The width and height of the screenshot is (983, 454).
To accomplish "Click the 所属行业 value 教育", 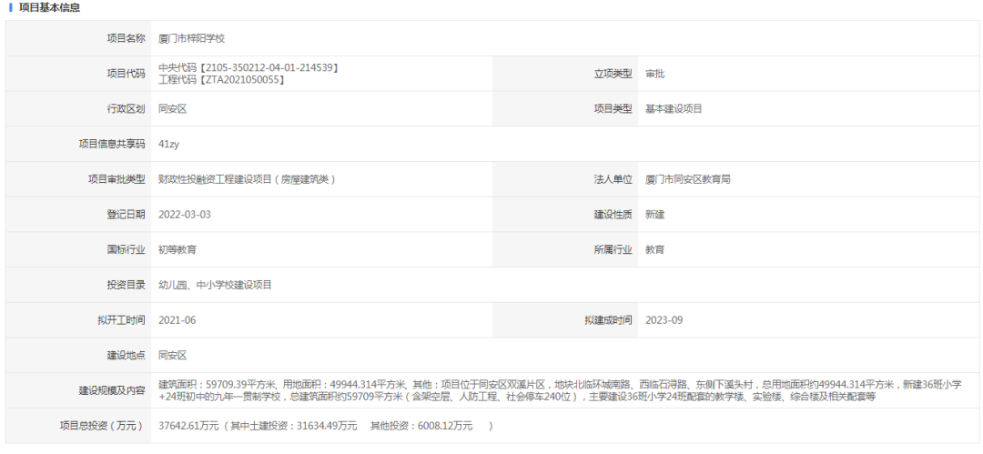I will point(654,249).
